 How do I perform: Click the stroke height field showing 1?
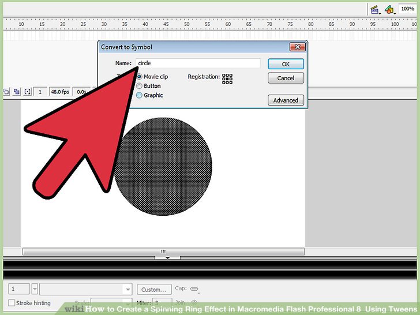point(19,289)
